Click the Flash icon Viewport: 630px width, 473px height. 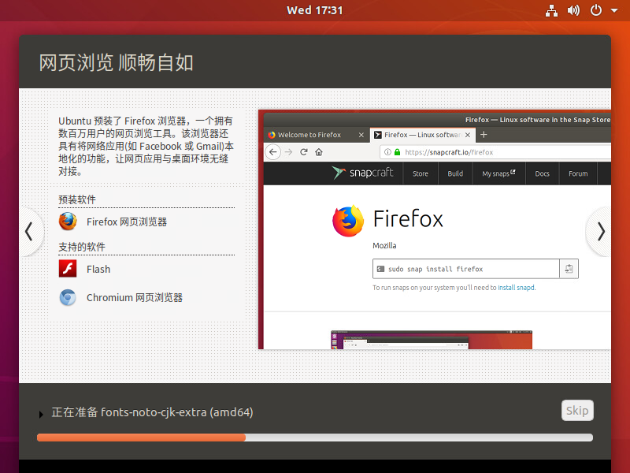(x=68, y=269)
